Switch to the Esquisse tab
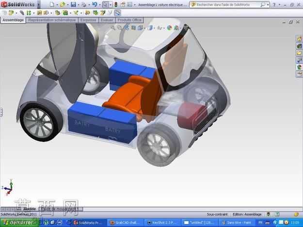The width and height of the screenshot is (303, 227). point(88,20)
